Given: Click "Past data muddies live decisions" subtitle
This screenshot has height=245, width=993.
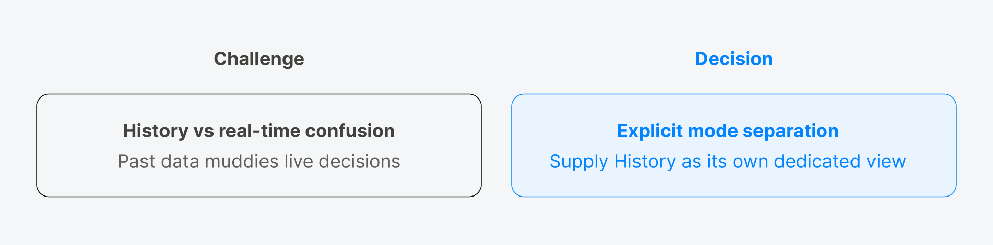Looking at the screenshot, I should pyautogui.click(x=258, y=161).
